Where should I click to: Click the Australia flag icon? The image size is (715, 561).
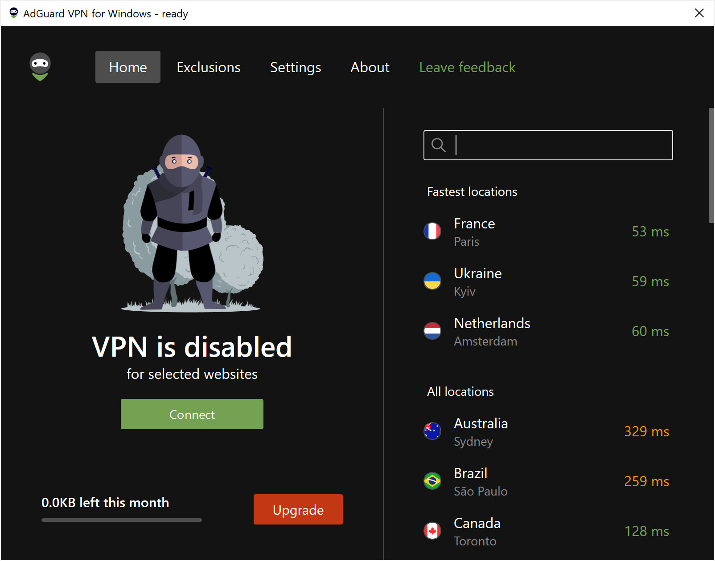432,431
